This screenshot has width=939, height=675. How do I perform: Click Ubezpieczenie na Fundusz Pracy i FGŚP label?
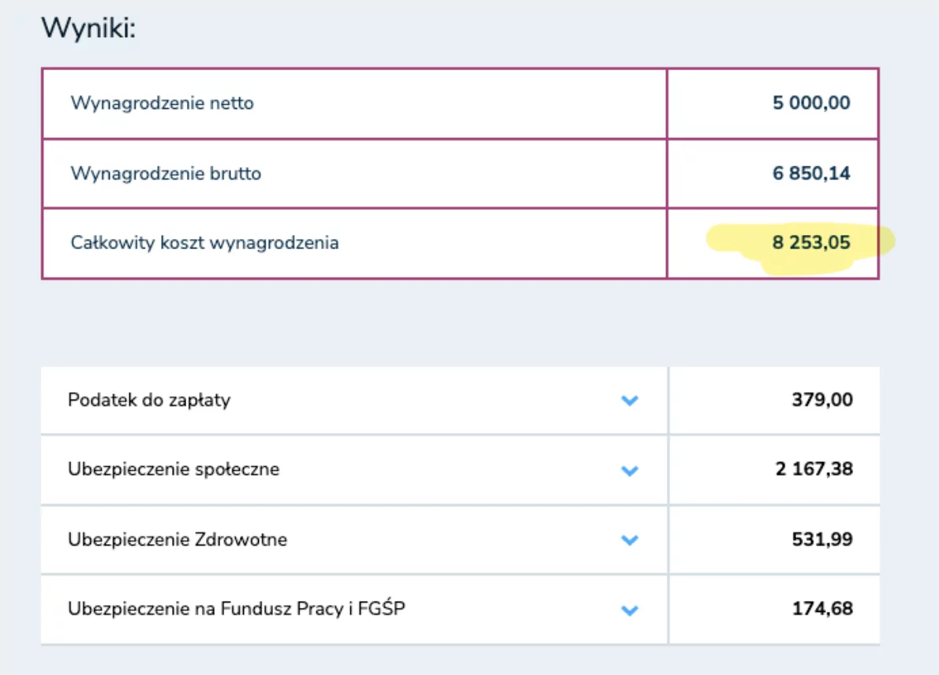[237, 608]
